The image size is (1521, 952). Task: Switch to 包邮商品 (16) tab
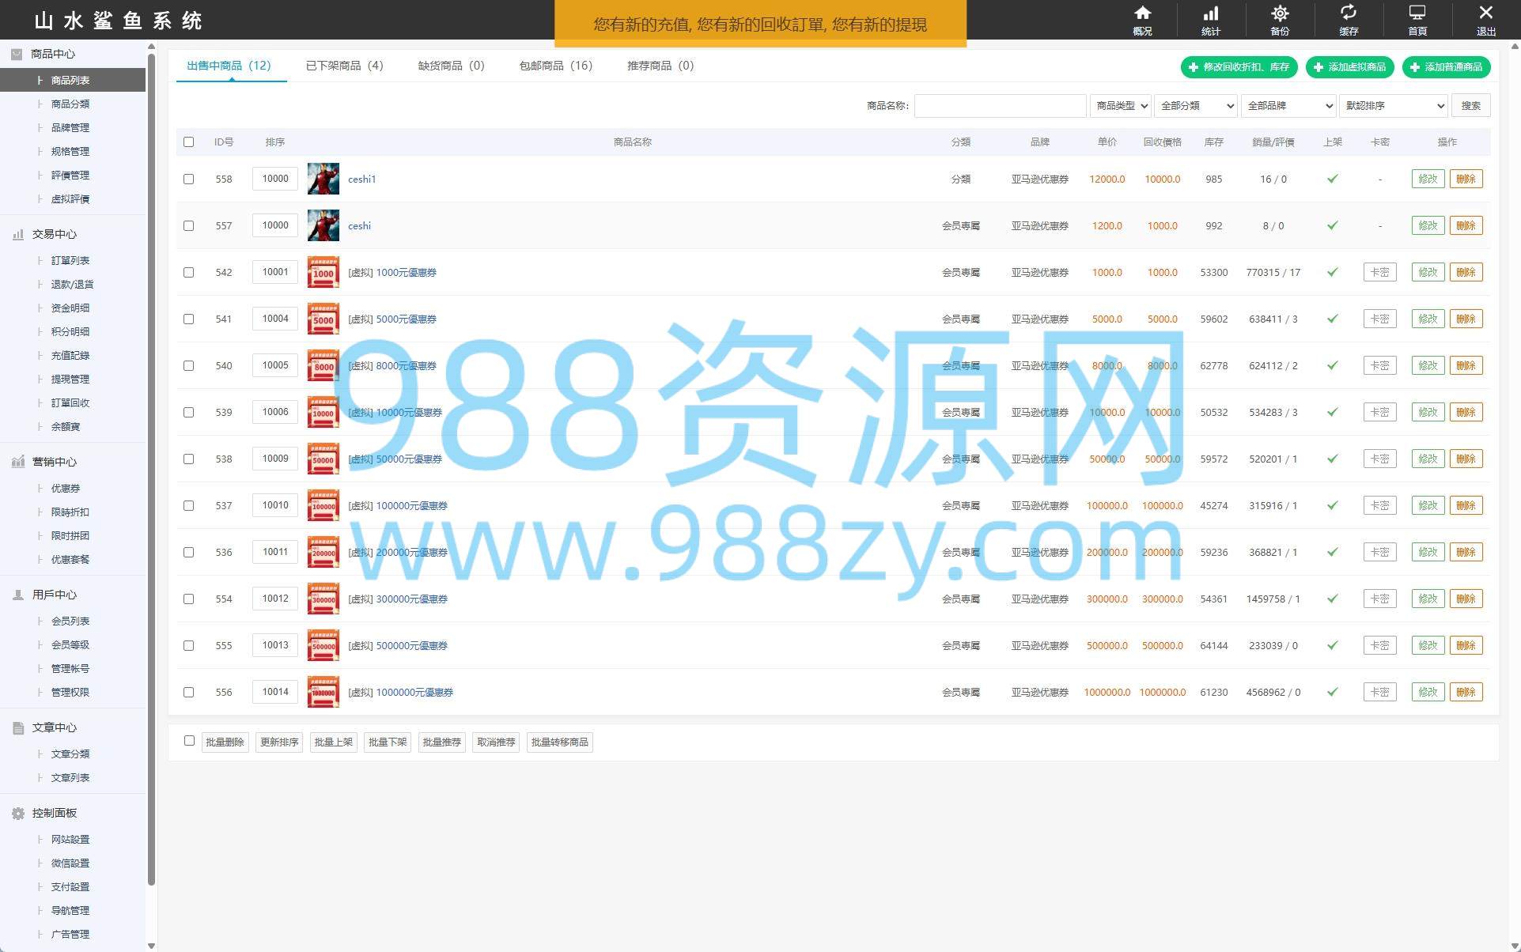tap(555, 66)
